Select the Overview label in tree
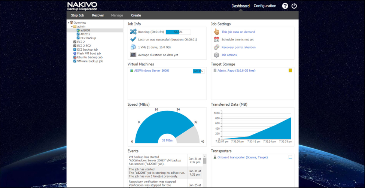The image size is (365, 188). (80, 22)
